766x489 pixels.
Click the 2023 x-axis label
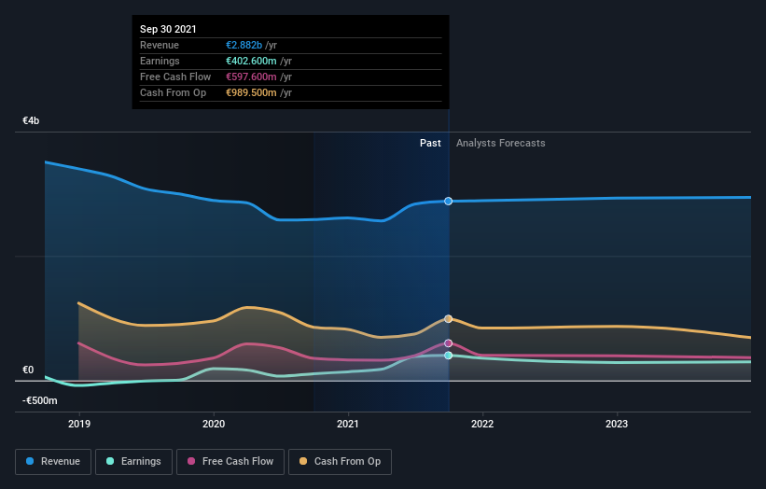pyautogui.click(x=617, y=424)
